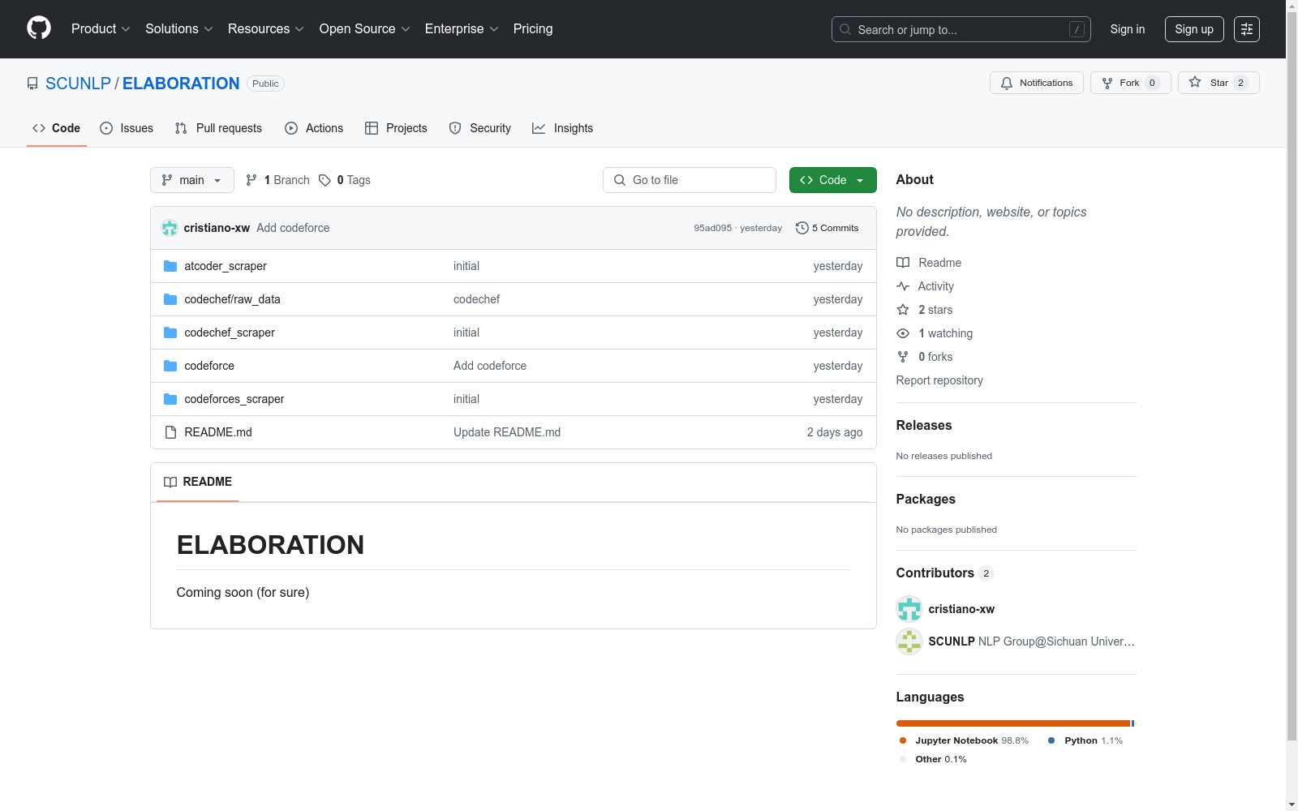Open the SCUNLP contributor profile
1298x811 pixels.
[x=952, y=642]
